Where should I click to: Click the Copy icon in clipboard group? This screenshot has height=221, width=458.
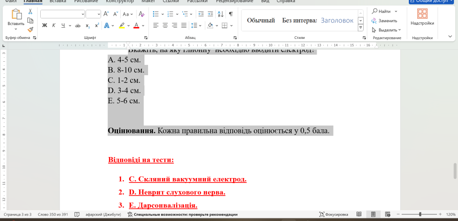point(30,21)
